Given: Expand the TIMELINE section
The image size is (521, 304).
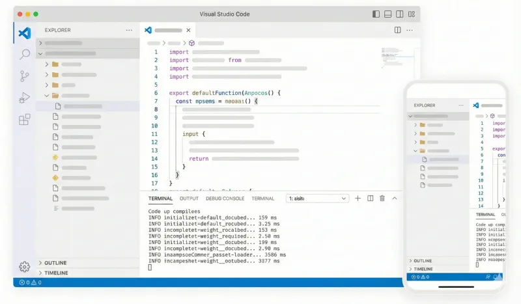Looking at the screenshot, I should pos(88,273).
